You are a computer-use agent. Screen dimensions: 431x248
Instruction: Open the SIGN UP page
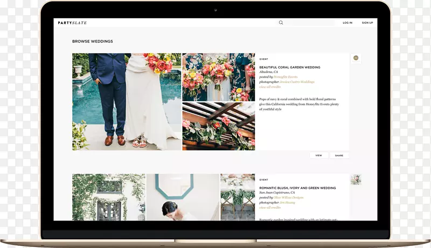pos(367,23)
